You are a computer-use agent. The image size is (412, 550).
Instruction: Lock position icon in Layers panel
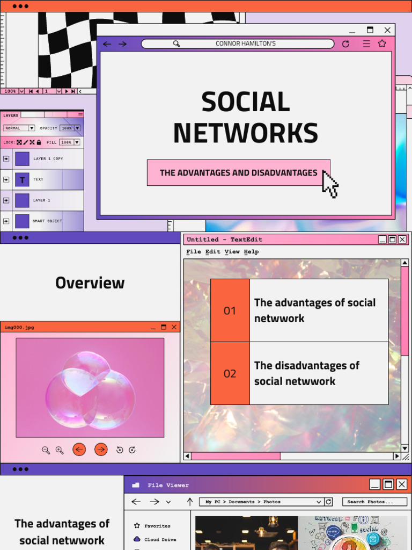tap(32, 142)
